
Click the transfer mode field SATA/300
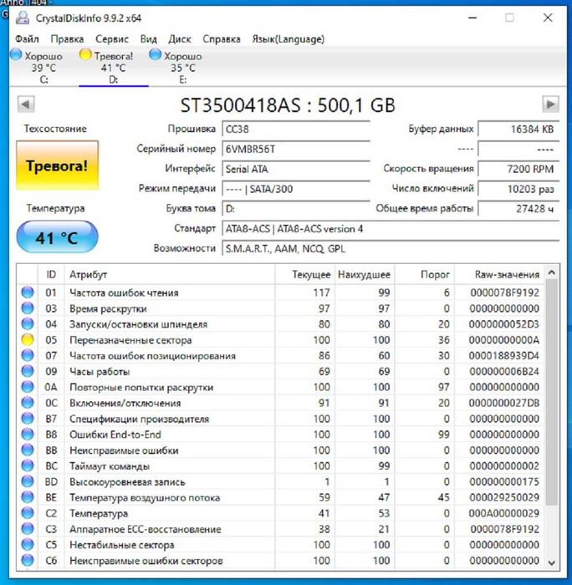pyautogui.click(x=296, y=189)
